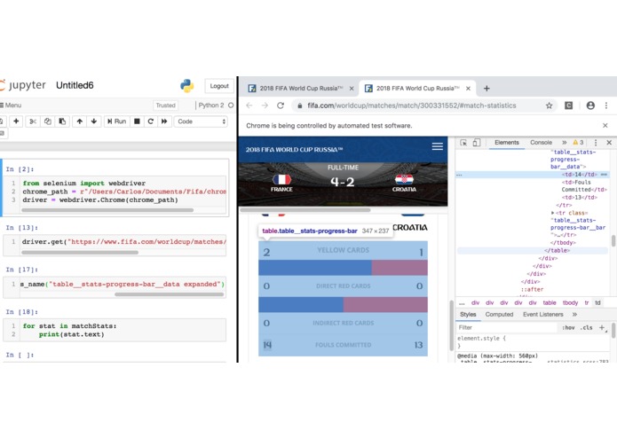
Task: Show more DevTools tabs chevron
Action: click(x=565, y=143)
